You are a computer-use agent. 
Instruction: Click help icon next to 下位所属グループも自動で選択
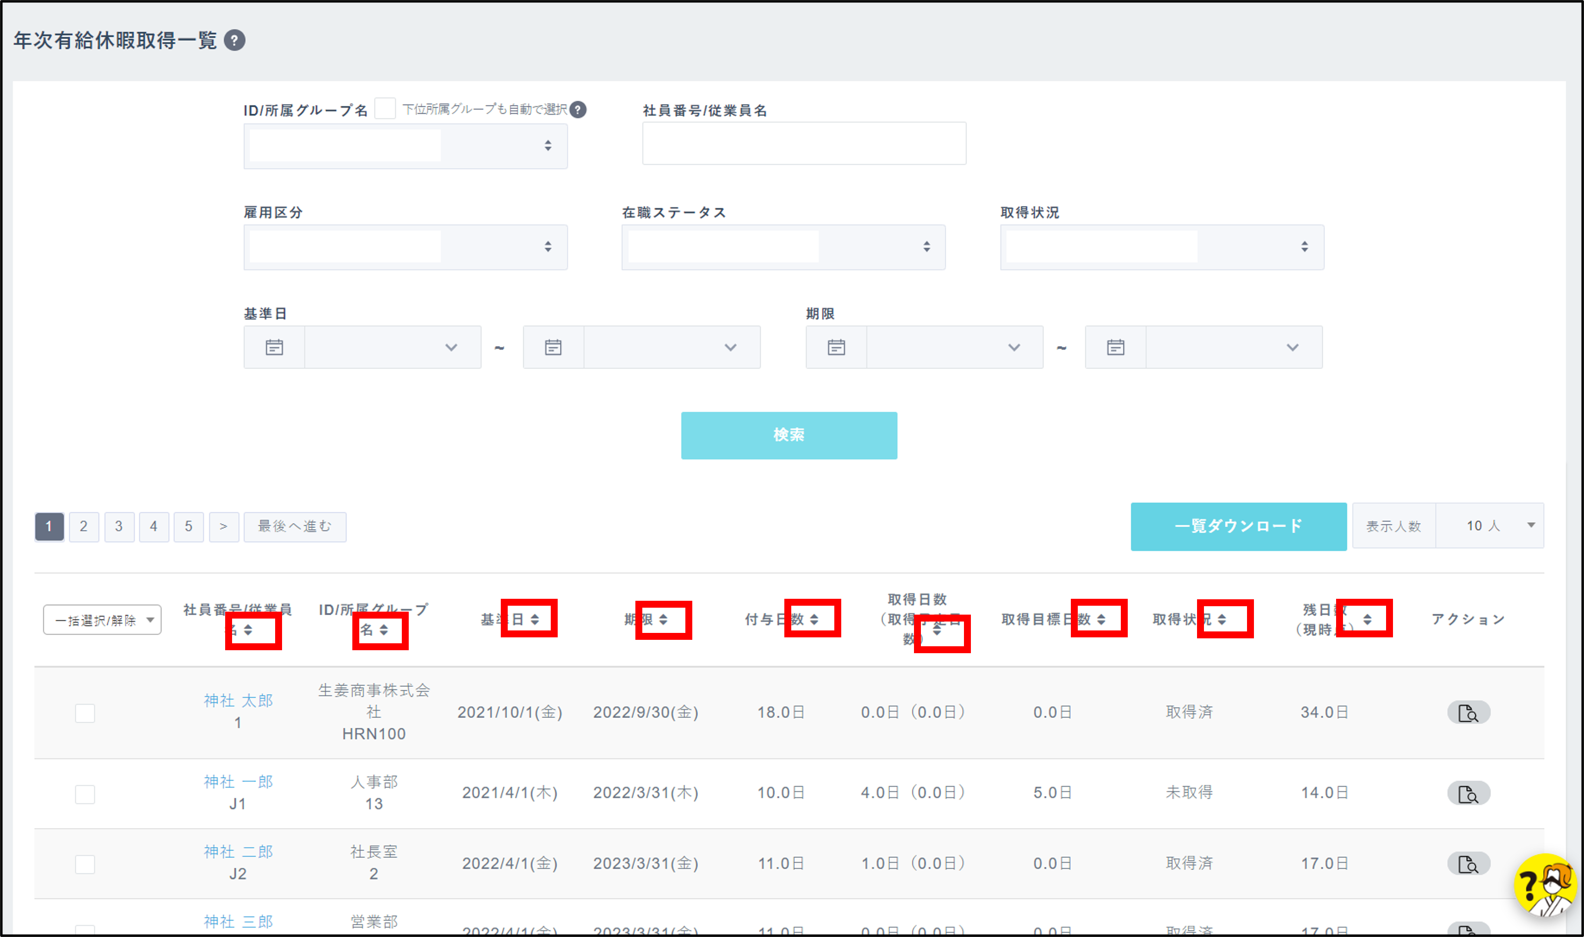coord(577,110)
